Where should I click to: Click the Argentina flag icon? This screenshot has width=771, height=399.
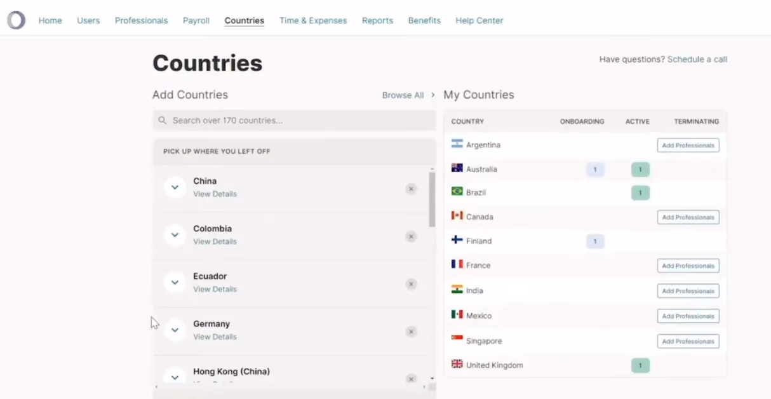point(457,144)
